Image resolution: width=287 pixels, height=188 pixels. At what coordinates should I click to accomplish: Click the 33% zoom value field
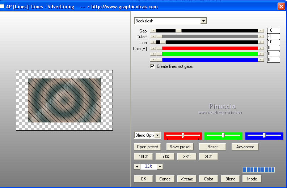point(148,166)
